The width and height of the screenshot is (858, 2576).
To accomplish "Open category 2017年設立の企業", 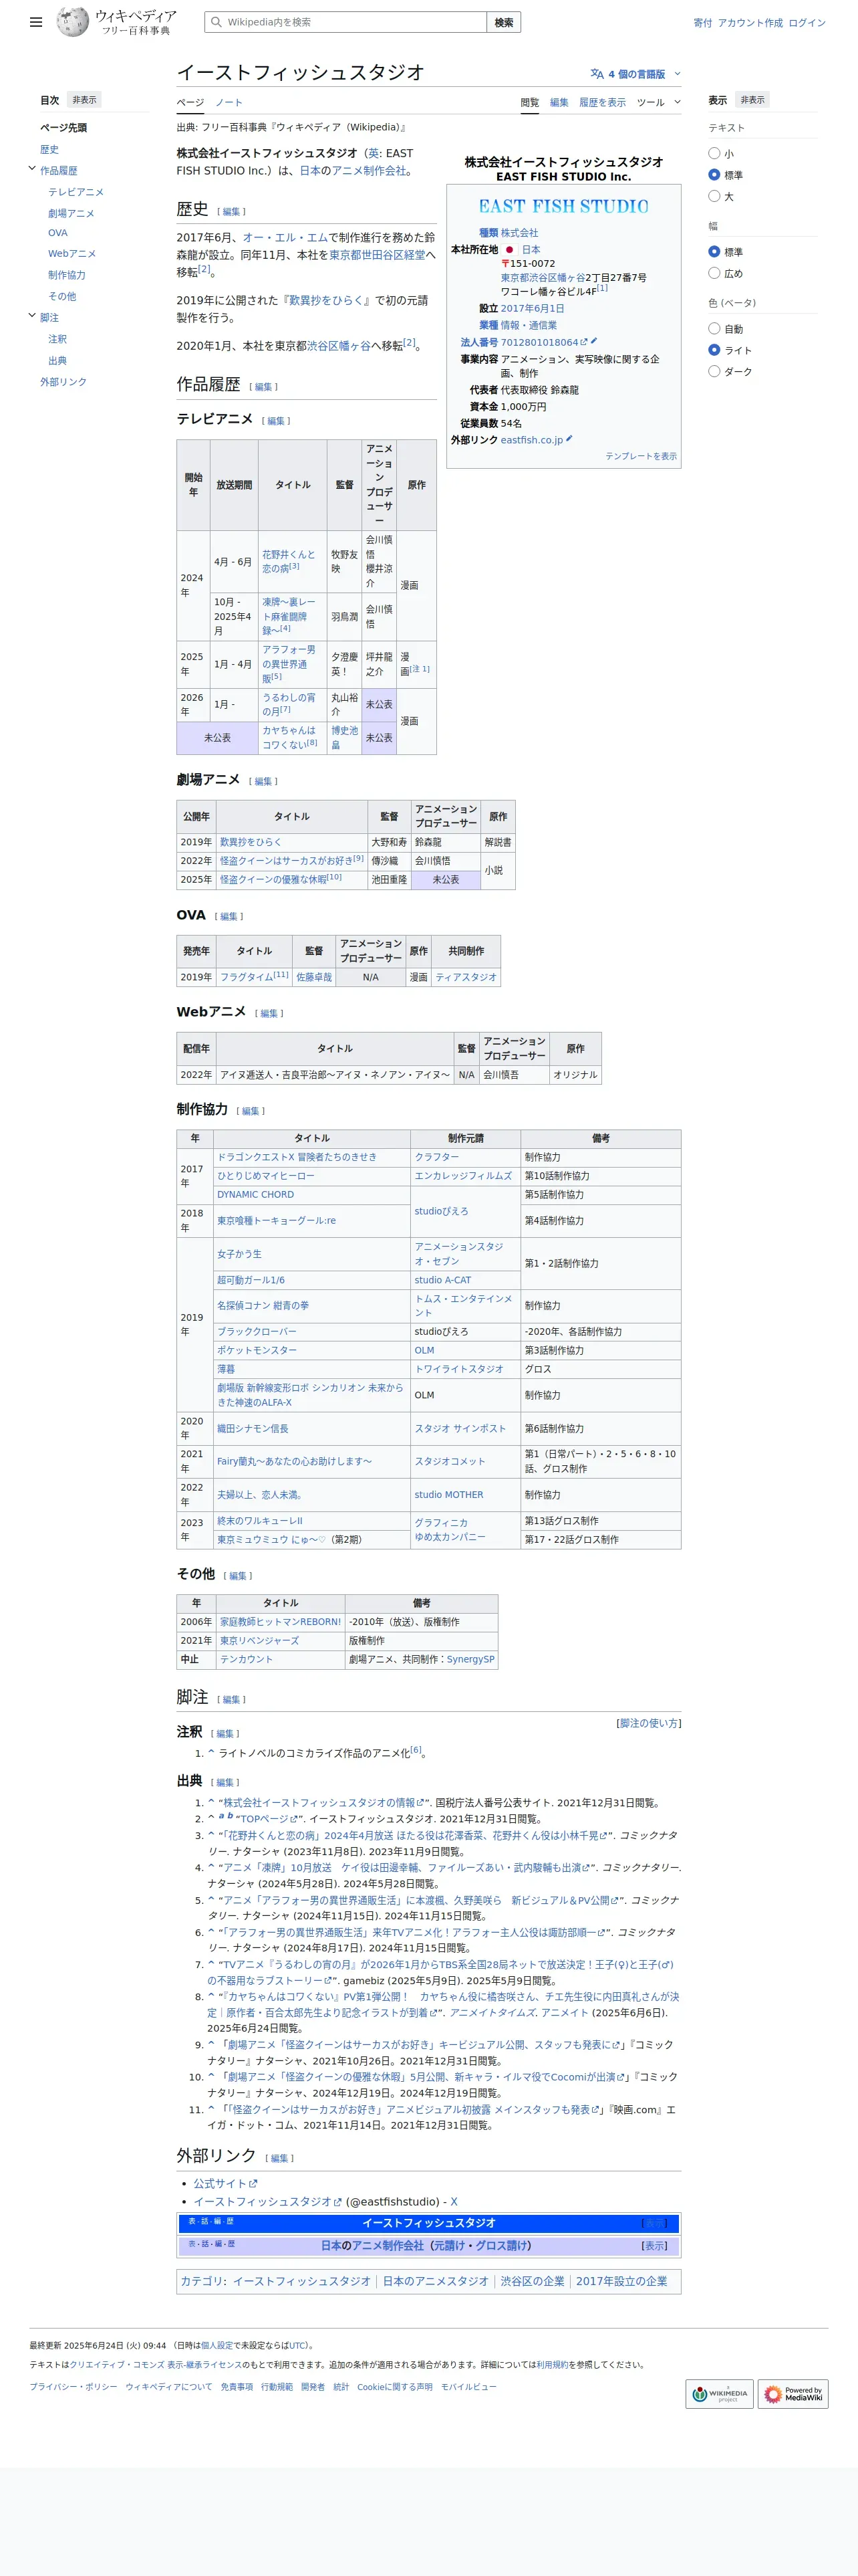I will pyautogui.click(x=621, y=2281).
